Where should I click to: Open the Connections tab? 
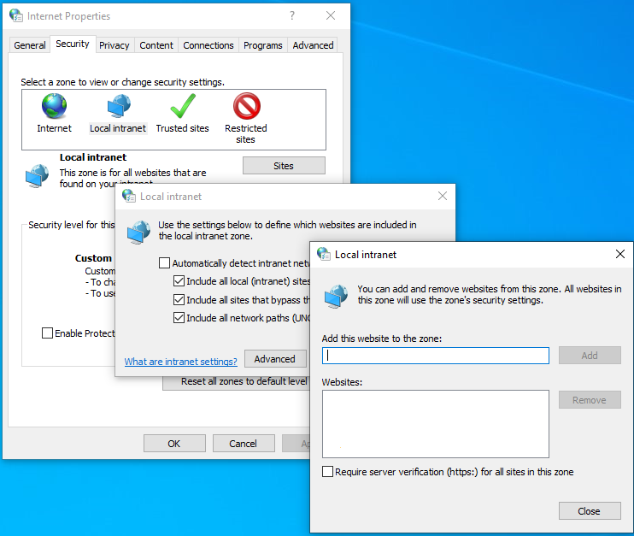208,45
